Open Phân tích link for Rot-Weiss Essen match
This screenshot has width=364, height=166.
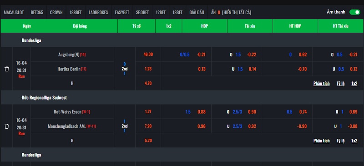click(321, 141)
